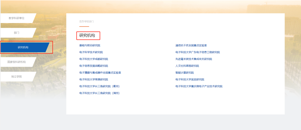Click 首页 in the breadcrumb
The height and width of the screenshot is (130, 301).
pyautogui.click(x=82, y=21)
